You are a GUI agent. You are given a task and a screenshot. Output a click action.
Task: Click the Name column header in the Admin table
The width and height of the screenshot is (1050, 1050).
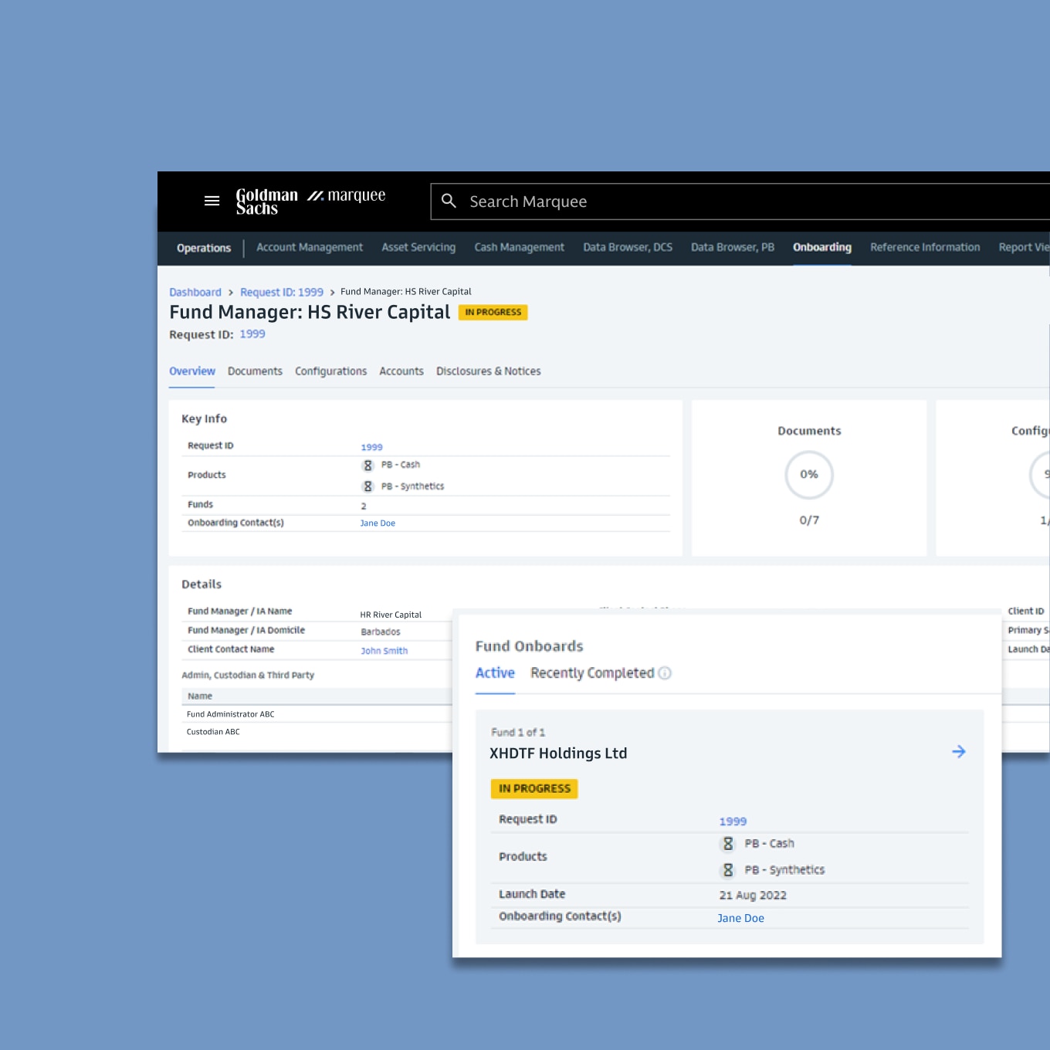200,696
